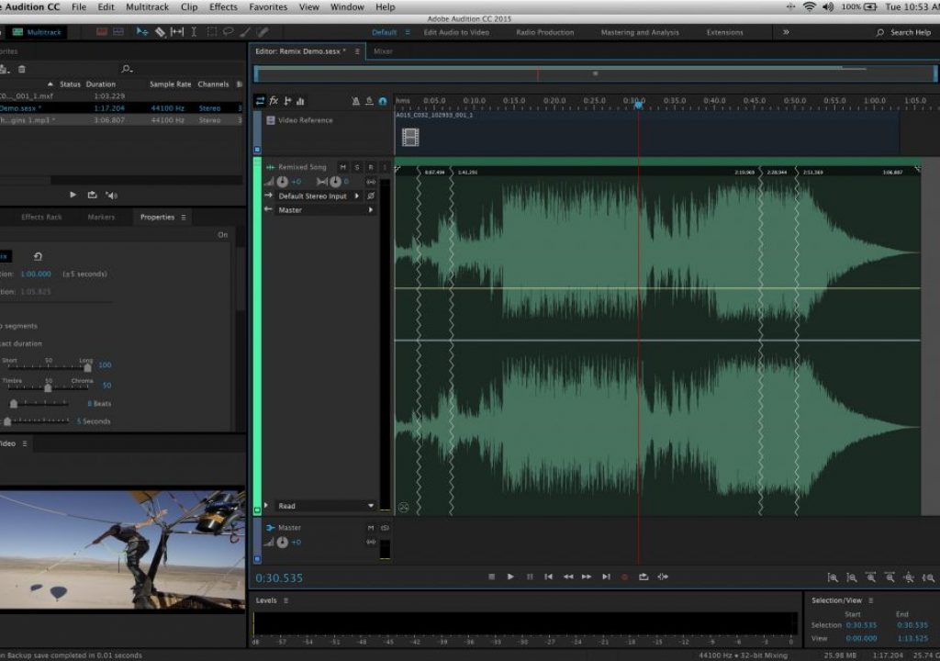Open workspace overflow chevrons menu

786,32
